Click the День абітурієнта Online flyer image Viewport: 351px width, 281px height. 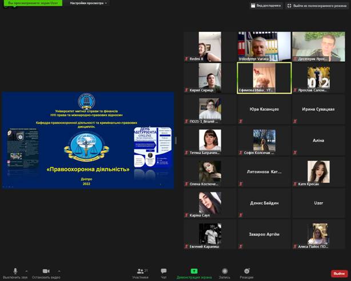coord(153,147)
